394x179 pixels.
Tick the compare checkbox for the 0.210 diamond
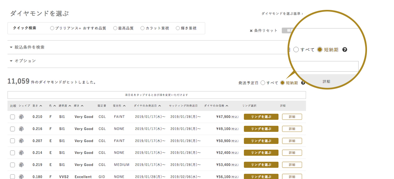(12, 117)
